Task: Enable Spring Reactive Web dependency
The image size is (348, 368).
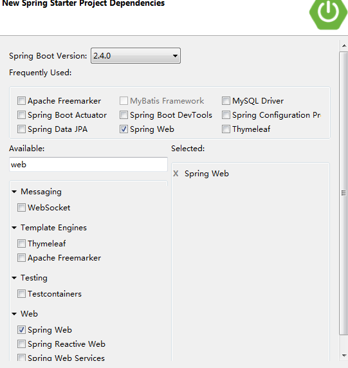Action: coord(21,344)
